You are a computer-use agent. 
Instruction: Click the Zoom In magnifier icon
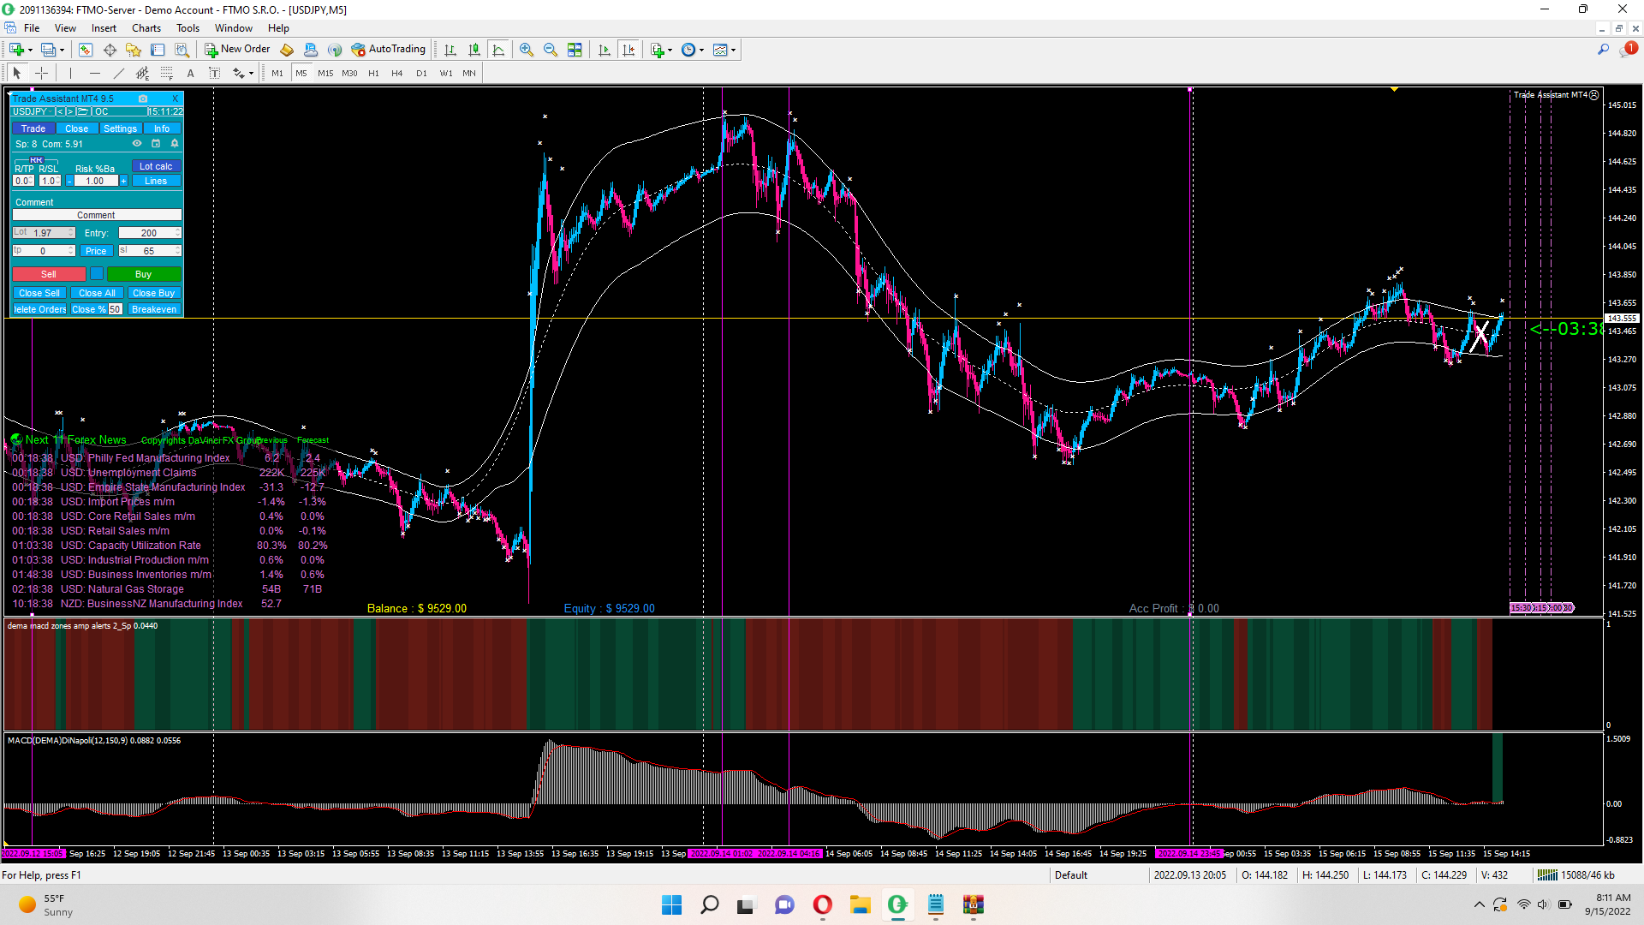point(527,50)
